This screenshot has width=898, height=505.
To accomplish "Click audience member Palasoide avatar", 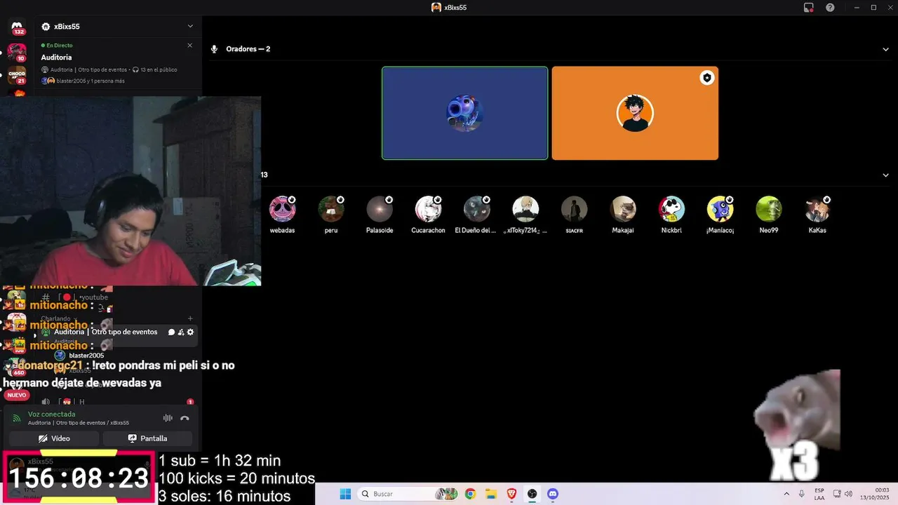I will (x=380, y=209).
